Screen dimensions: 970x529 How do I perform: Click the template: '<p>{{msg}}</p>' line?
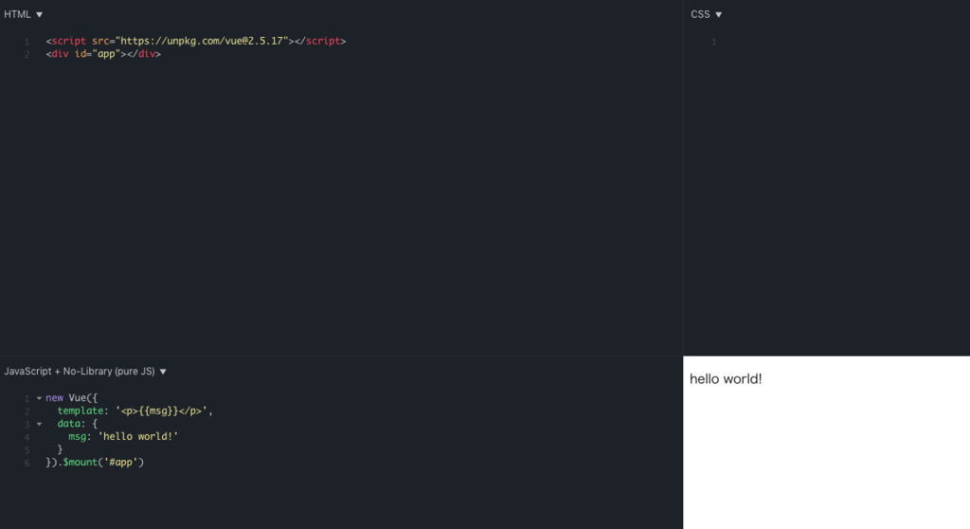135,410
